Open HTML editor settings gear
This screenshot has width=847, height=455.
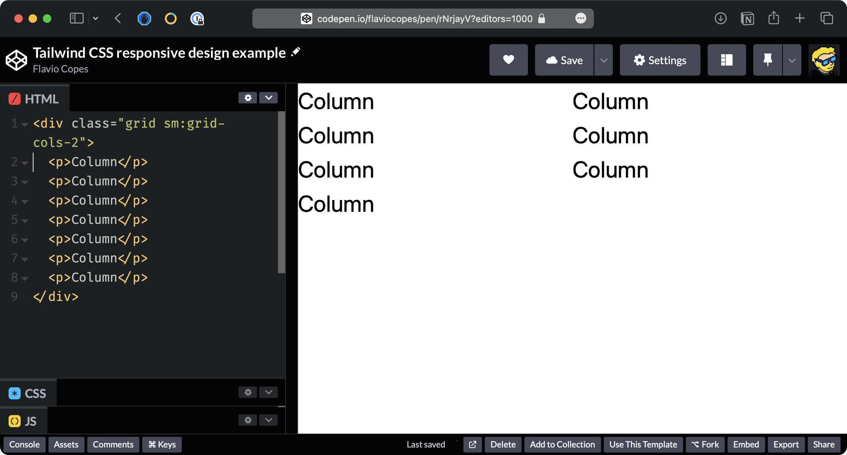click(x=248, y=98)
